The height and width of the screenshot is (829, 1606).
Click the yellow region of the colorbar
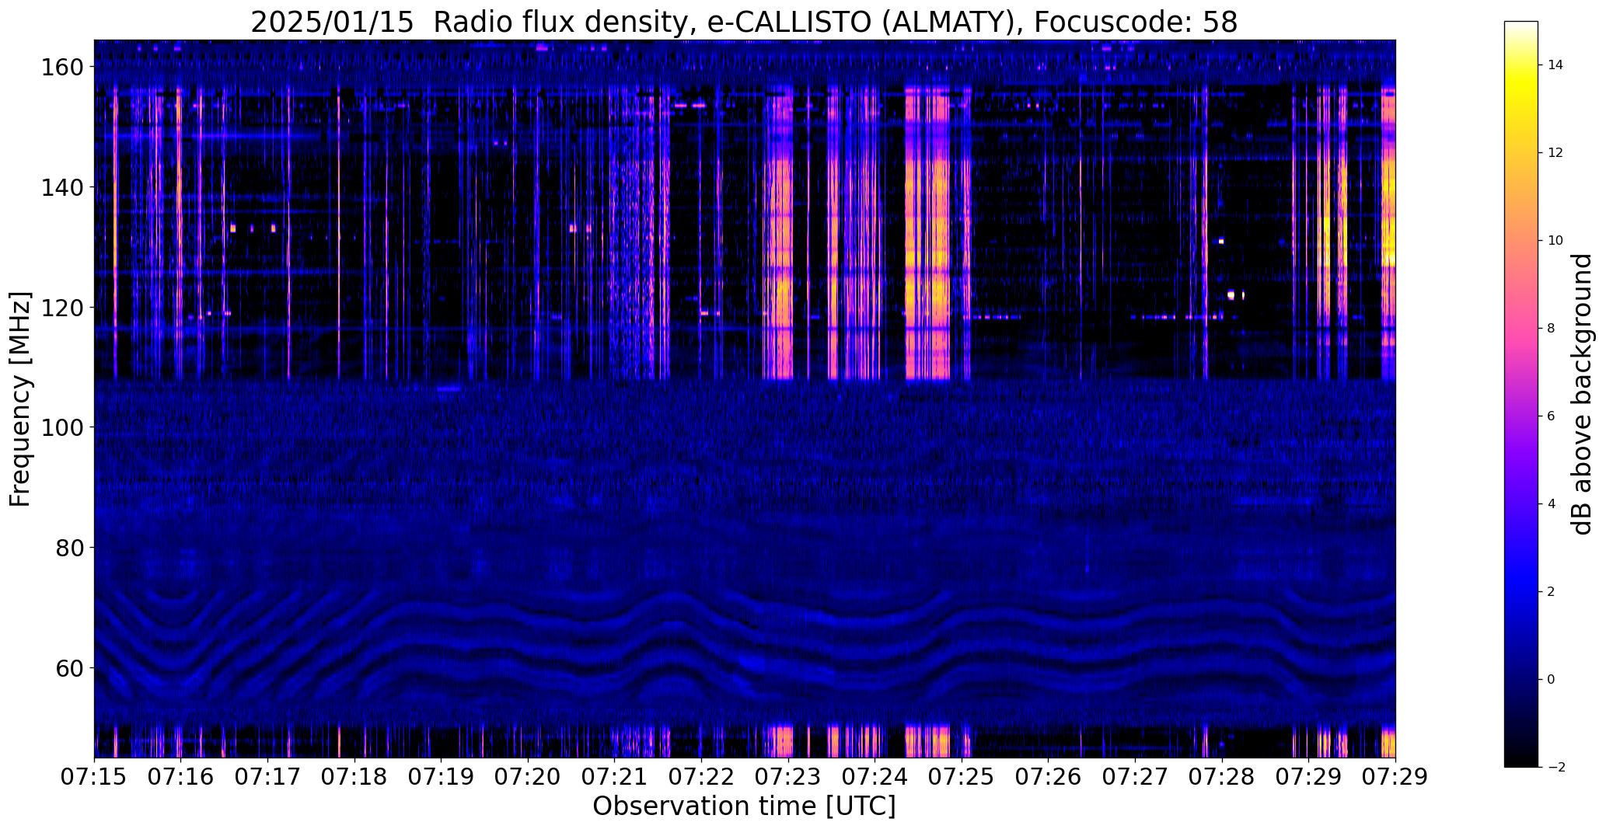pos(1521,87)
